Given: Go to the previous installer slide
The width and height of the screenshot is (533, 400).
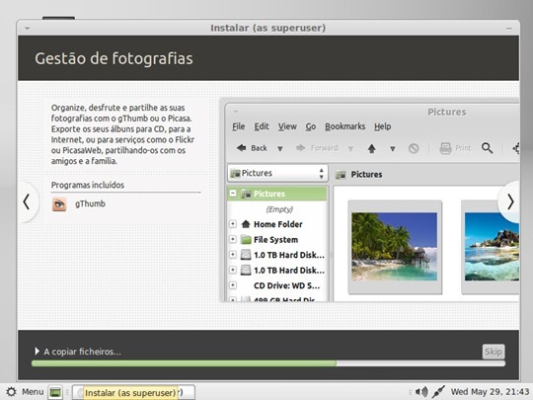Looking at the screenshot, I should click(x=28, y=202).
